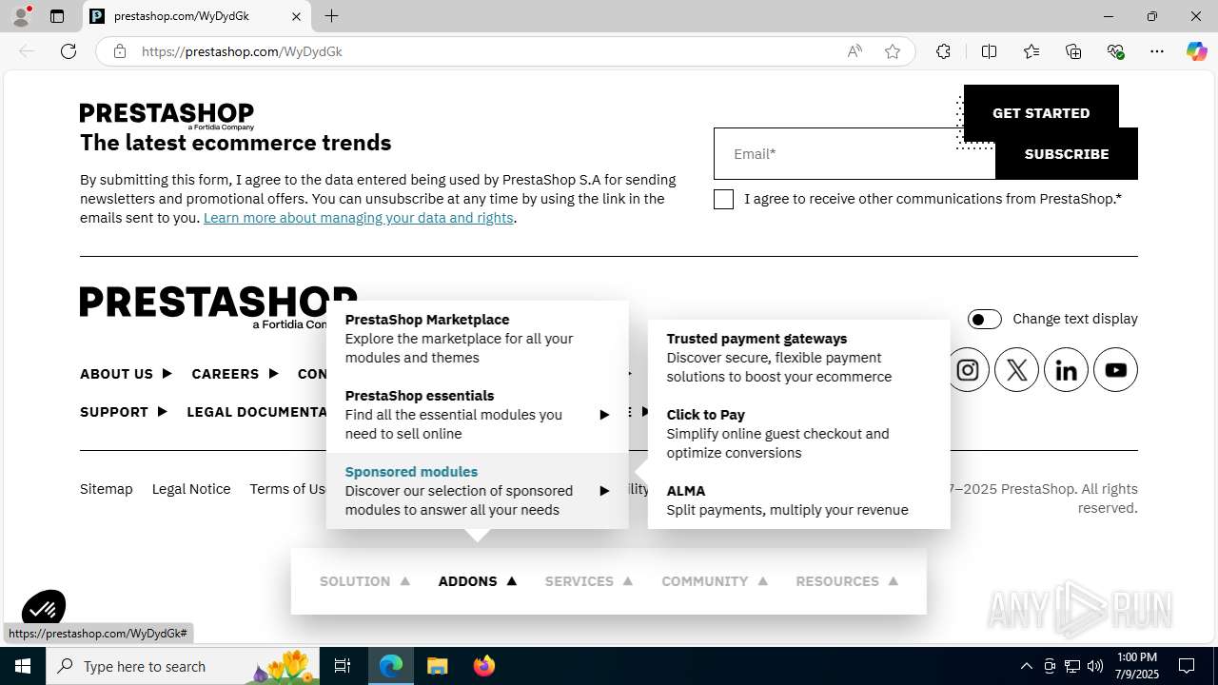1218x685 pixels.
Task: Show hidden system tray icons
Action: [x=1026, y=666]
